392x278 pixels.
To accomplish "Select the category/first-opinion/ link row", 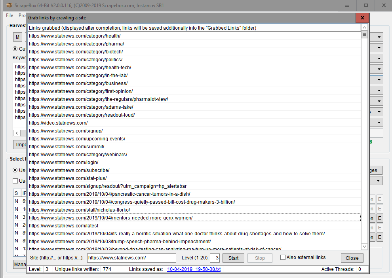I will [194, 91].
